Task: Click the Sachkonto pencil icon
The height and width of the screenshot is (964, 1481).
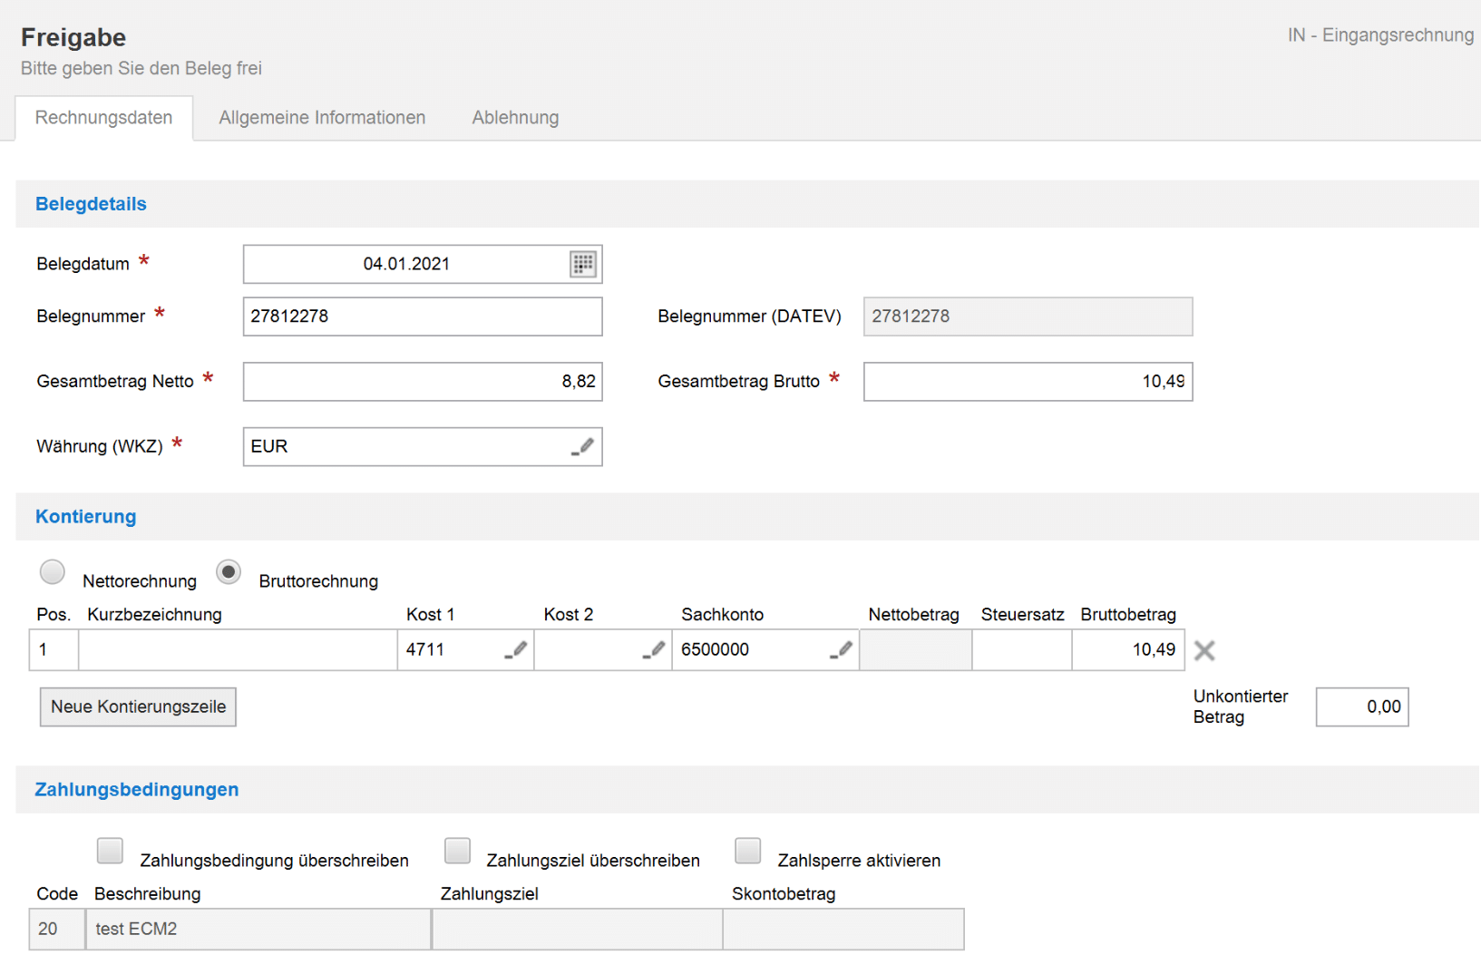Action: coord(842,649)
